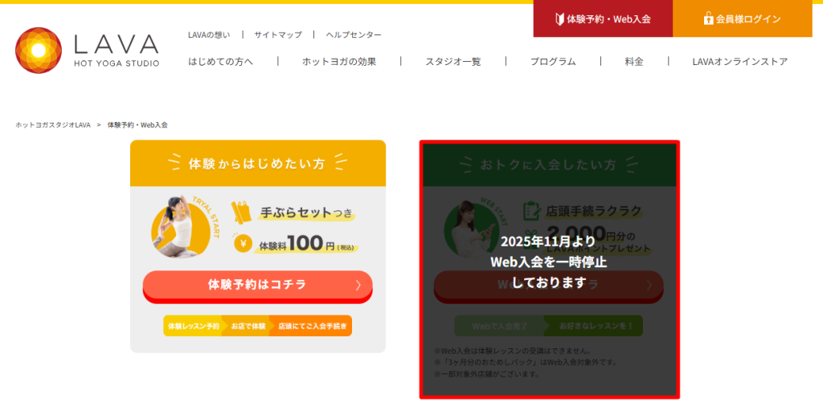Click the bag icon beside 手ぶらセットつき
The width and height of the screenshot is (823, 402).
pyautogui.click(x=243, y=213)
